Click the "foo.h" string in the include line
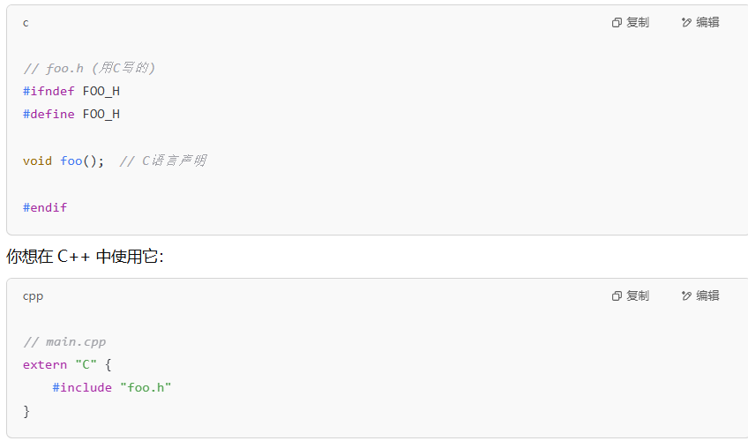748x441 pixels. pyautogui.click(x=146, y=387)
